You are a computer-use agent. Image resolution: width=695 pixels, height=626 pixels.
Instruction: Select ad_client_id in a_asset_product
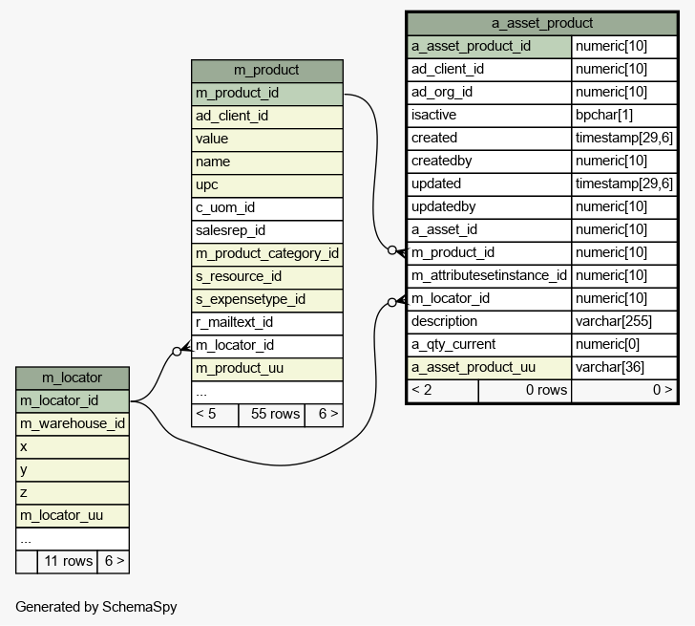pos(489,70)
